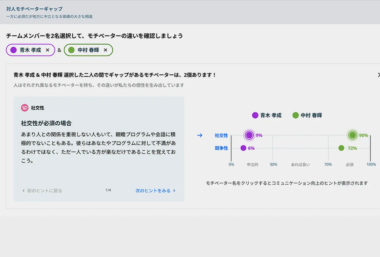Select 中村's highlighted 90% point on 社交性
Image resolution: width=380 pixels, height=257 pixels.
[352, 135]
